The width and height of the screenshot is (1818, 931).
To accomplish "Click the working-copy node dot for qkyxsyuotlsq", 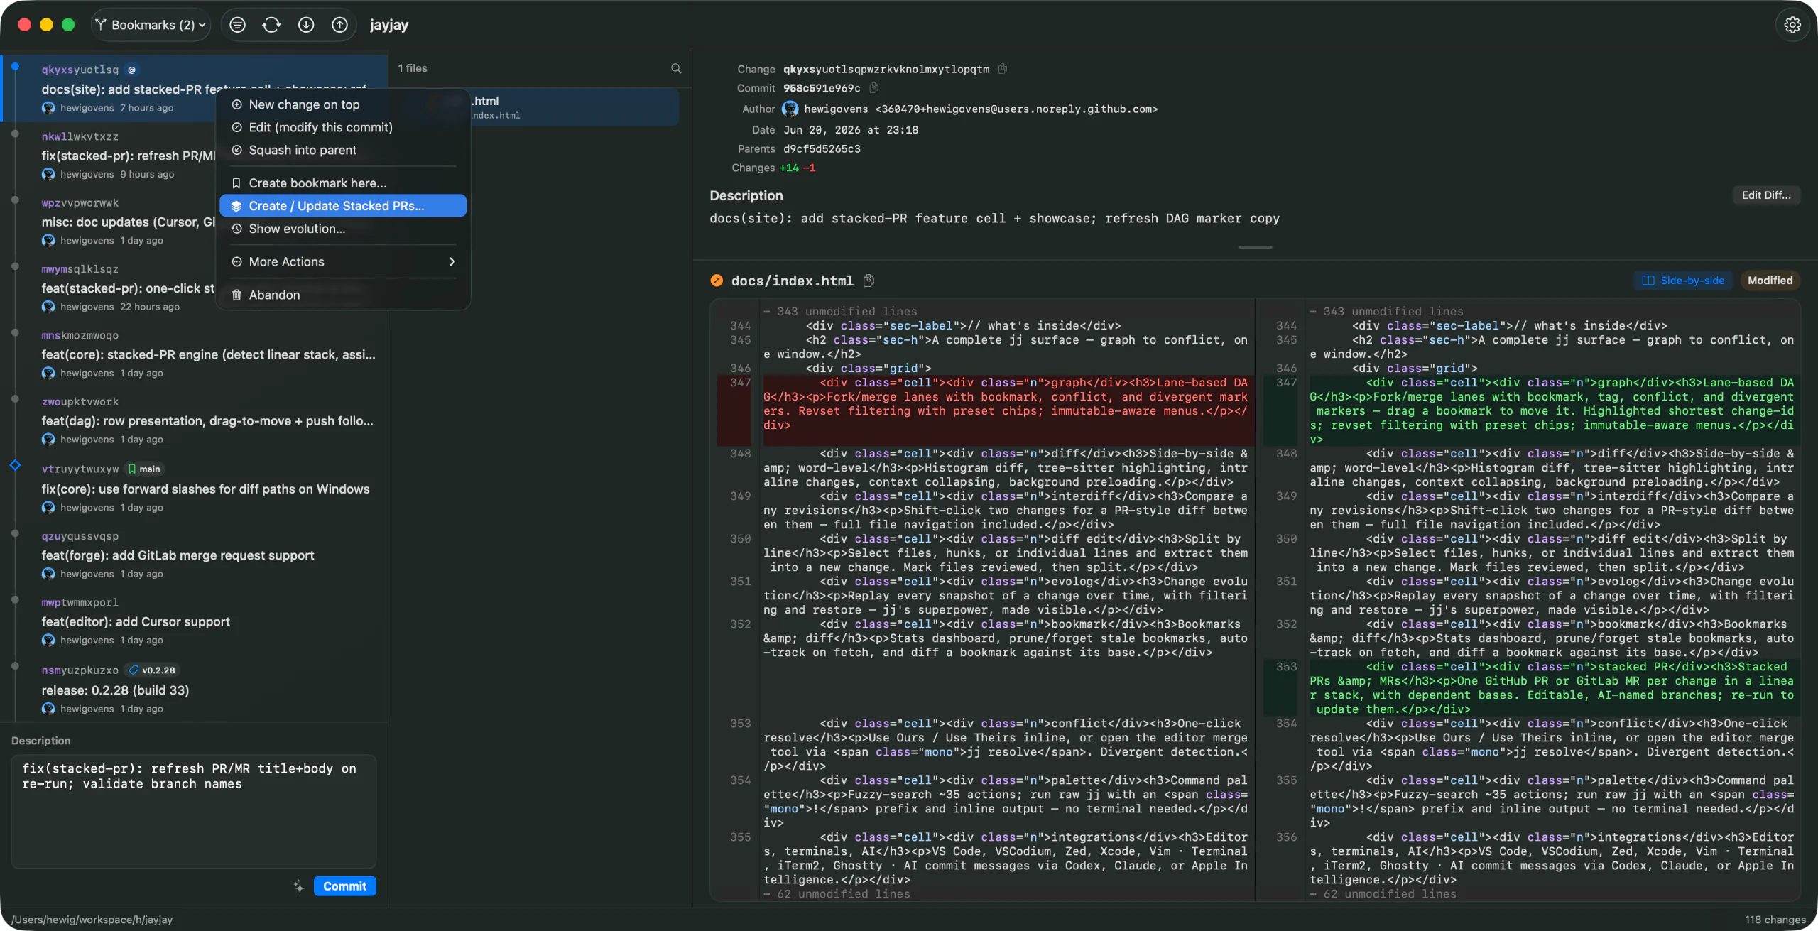I will pos(15,67).
